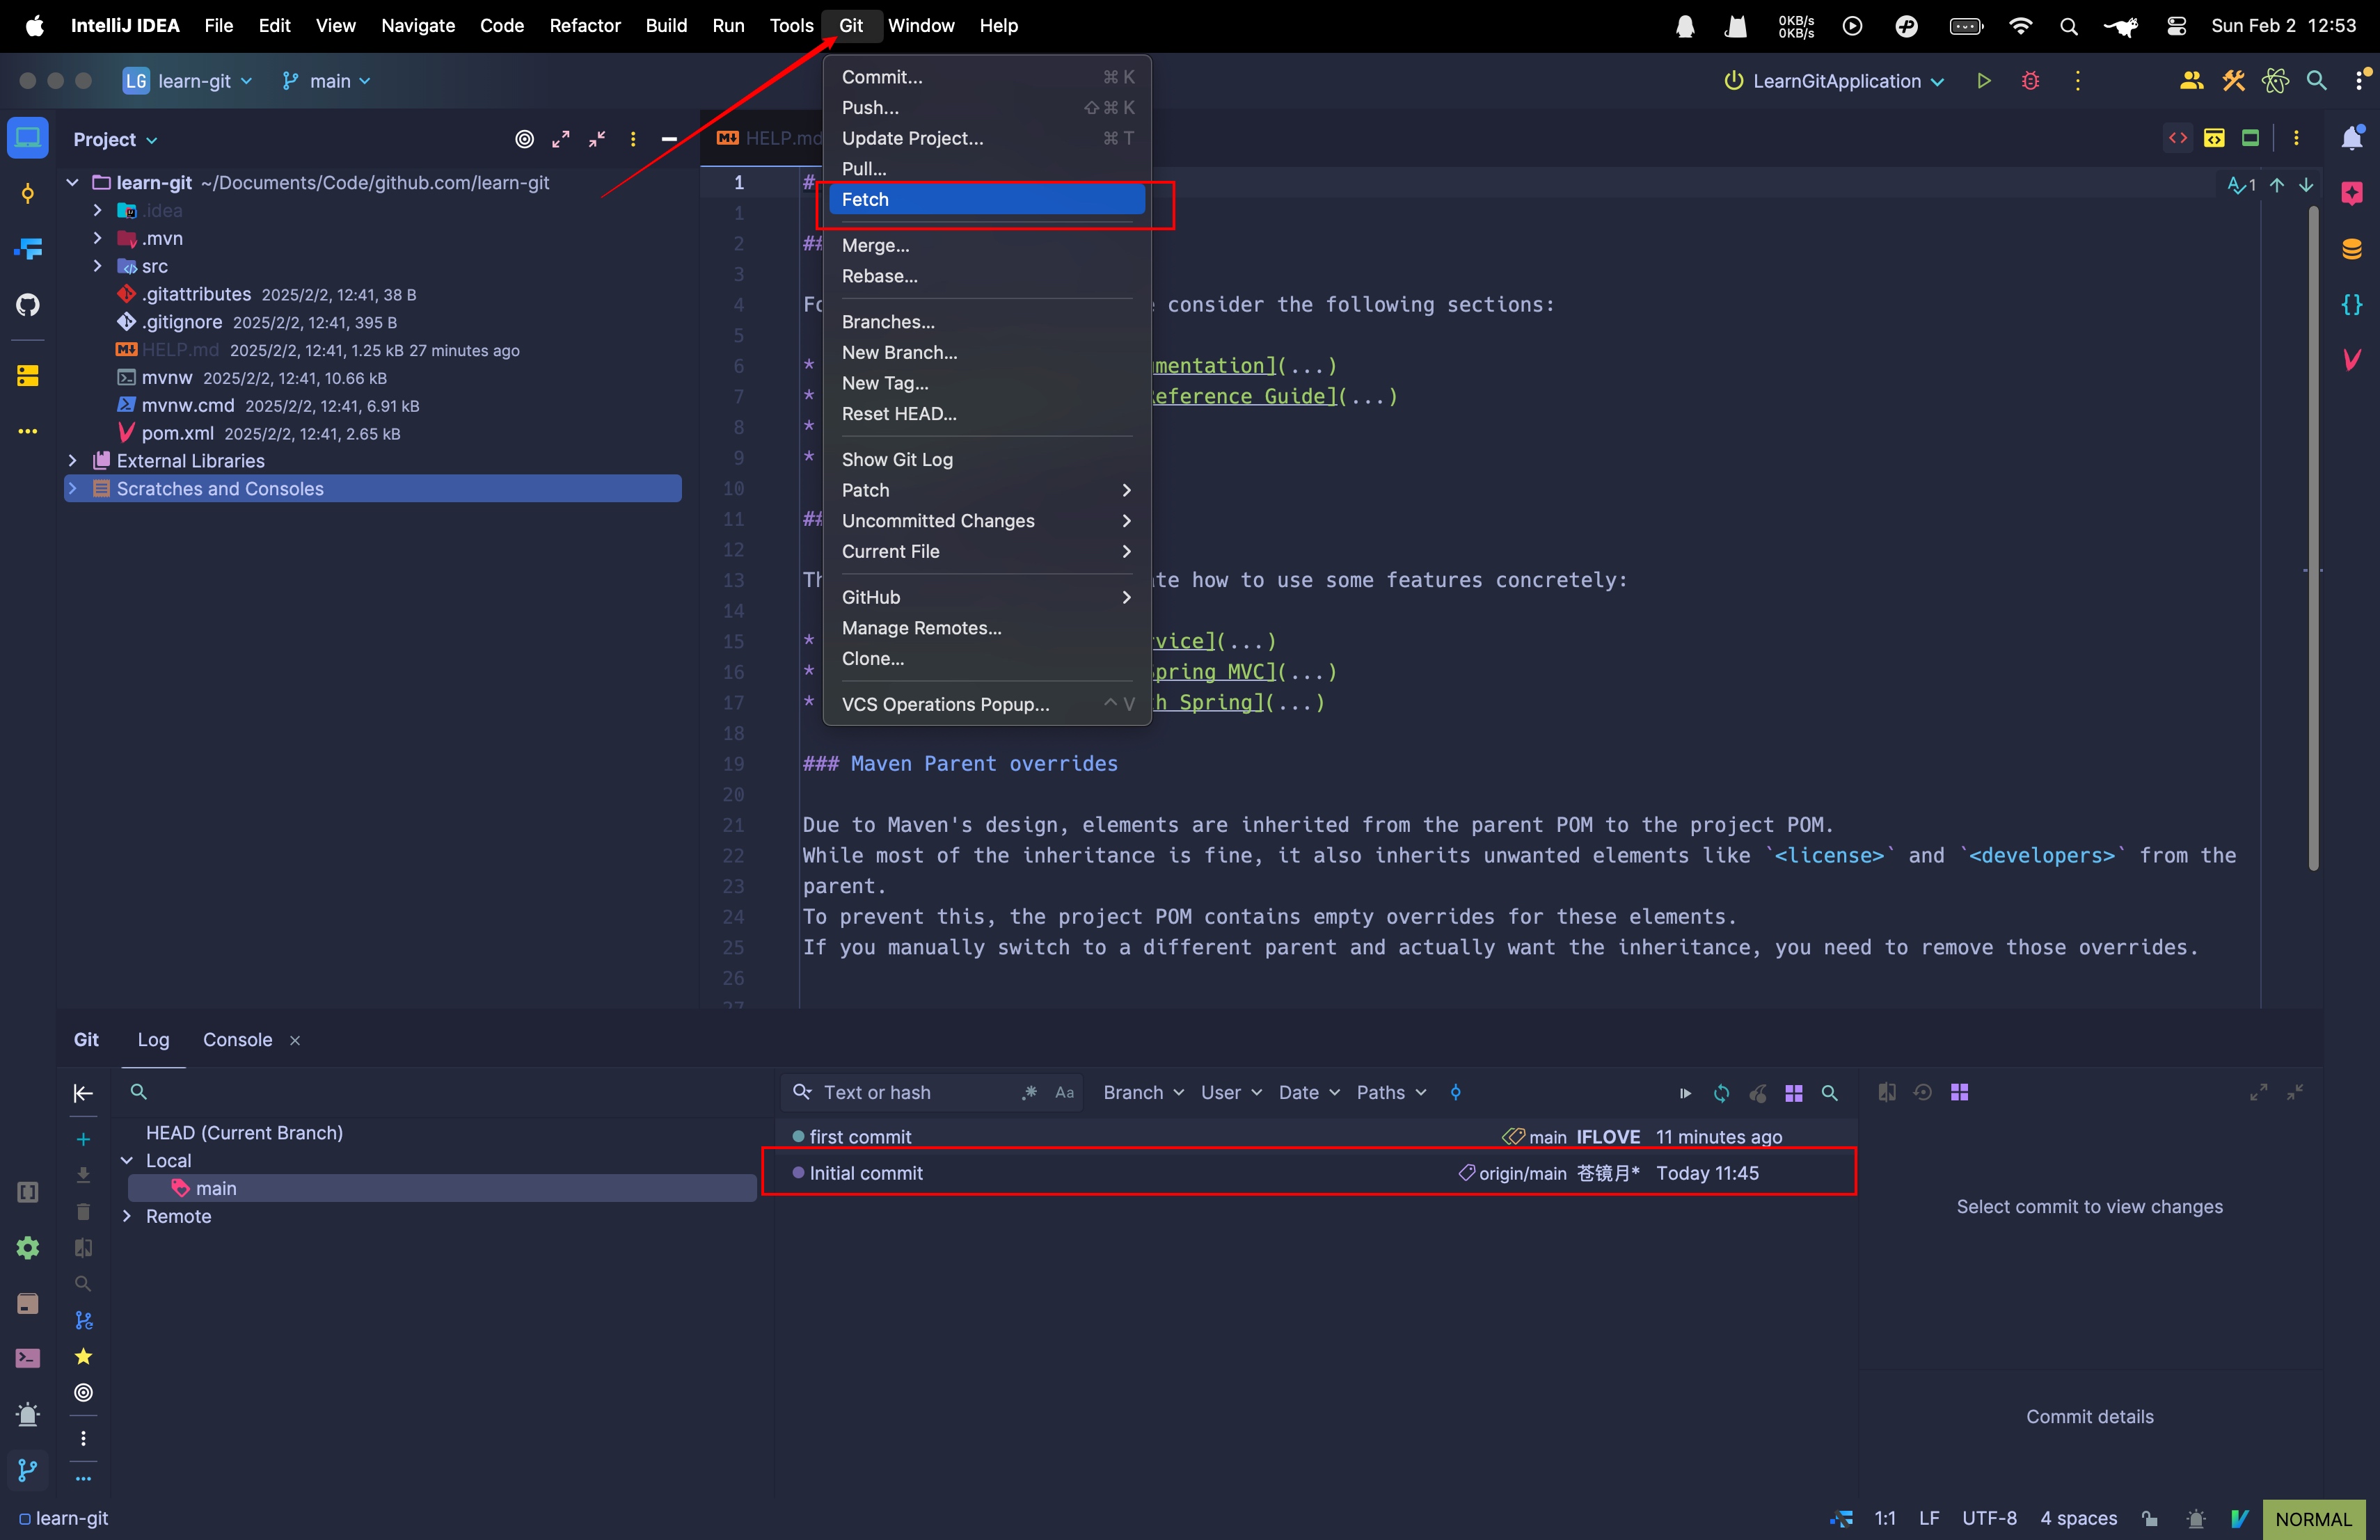
Task: Switch editor to Editor-only view
Action: (2178, 138)
